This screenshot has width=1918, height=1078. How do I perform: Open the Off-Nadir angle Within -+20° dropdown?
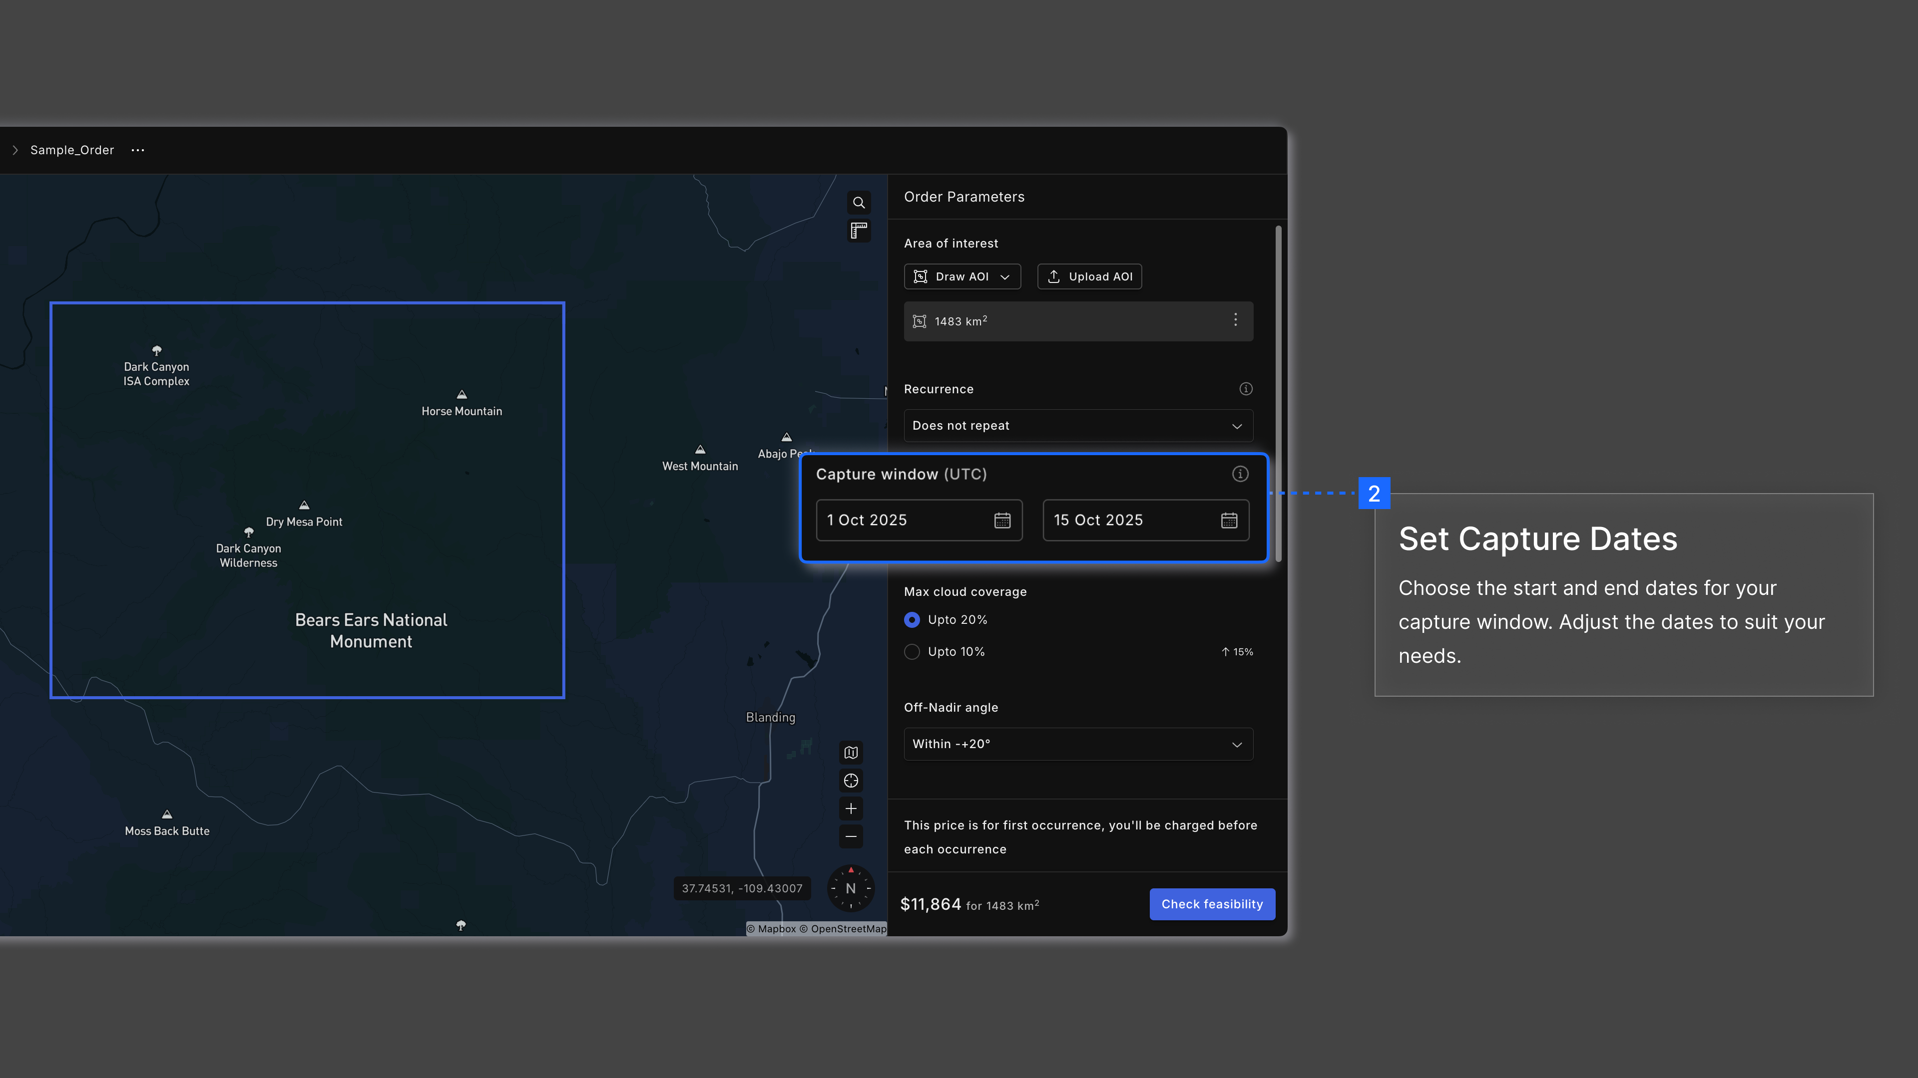[1078, 744]
